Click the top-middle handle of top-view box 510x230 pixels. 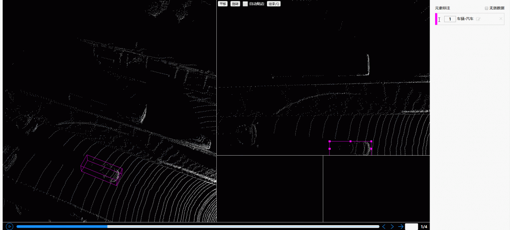coord(350,141)
